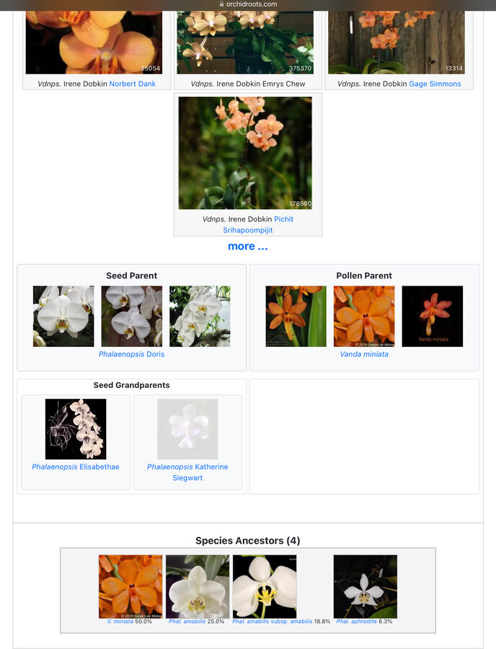496x649 pixels.
Task: Open the Phalaenopsis Doris seed parent link
Action: tap(131, 354)
